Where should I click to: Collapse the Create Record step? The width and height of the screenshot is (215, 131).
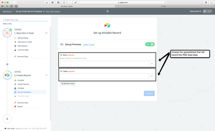point(46,75)
